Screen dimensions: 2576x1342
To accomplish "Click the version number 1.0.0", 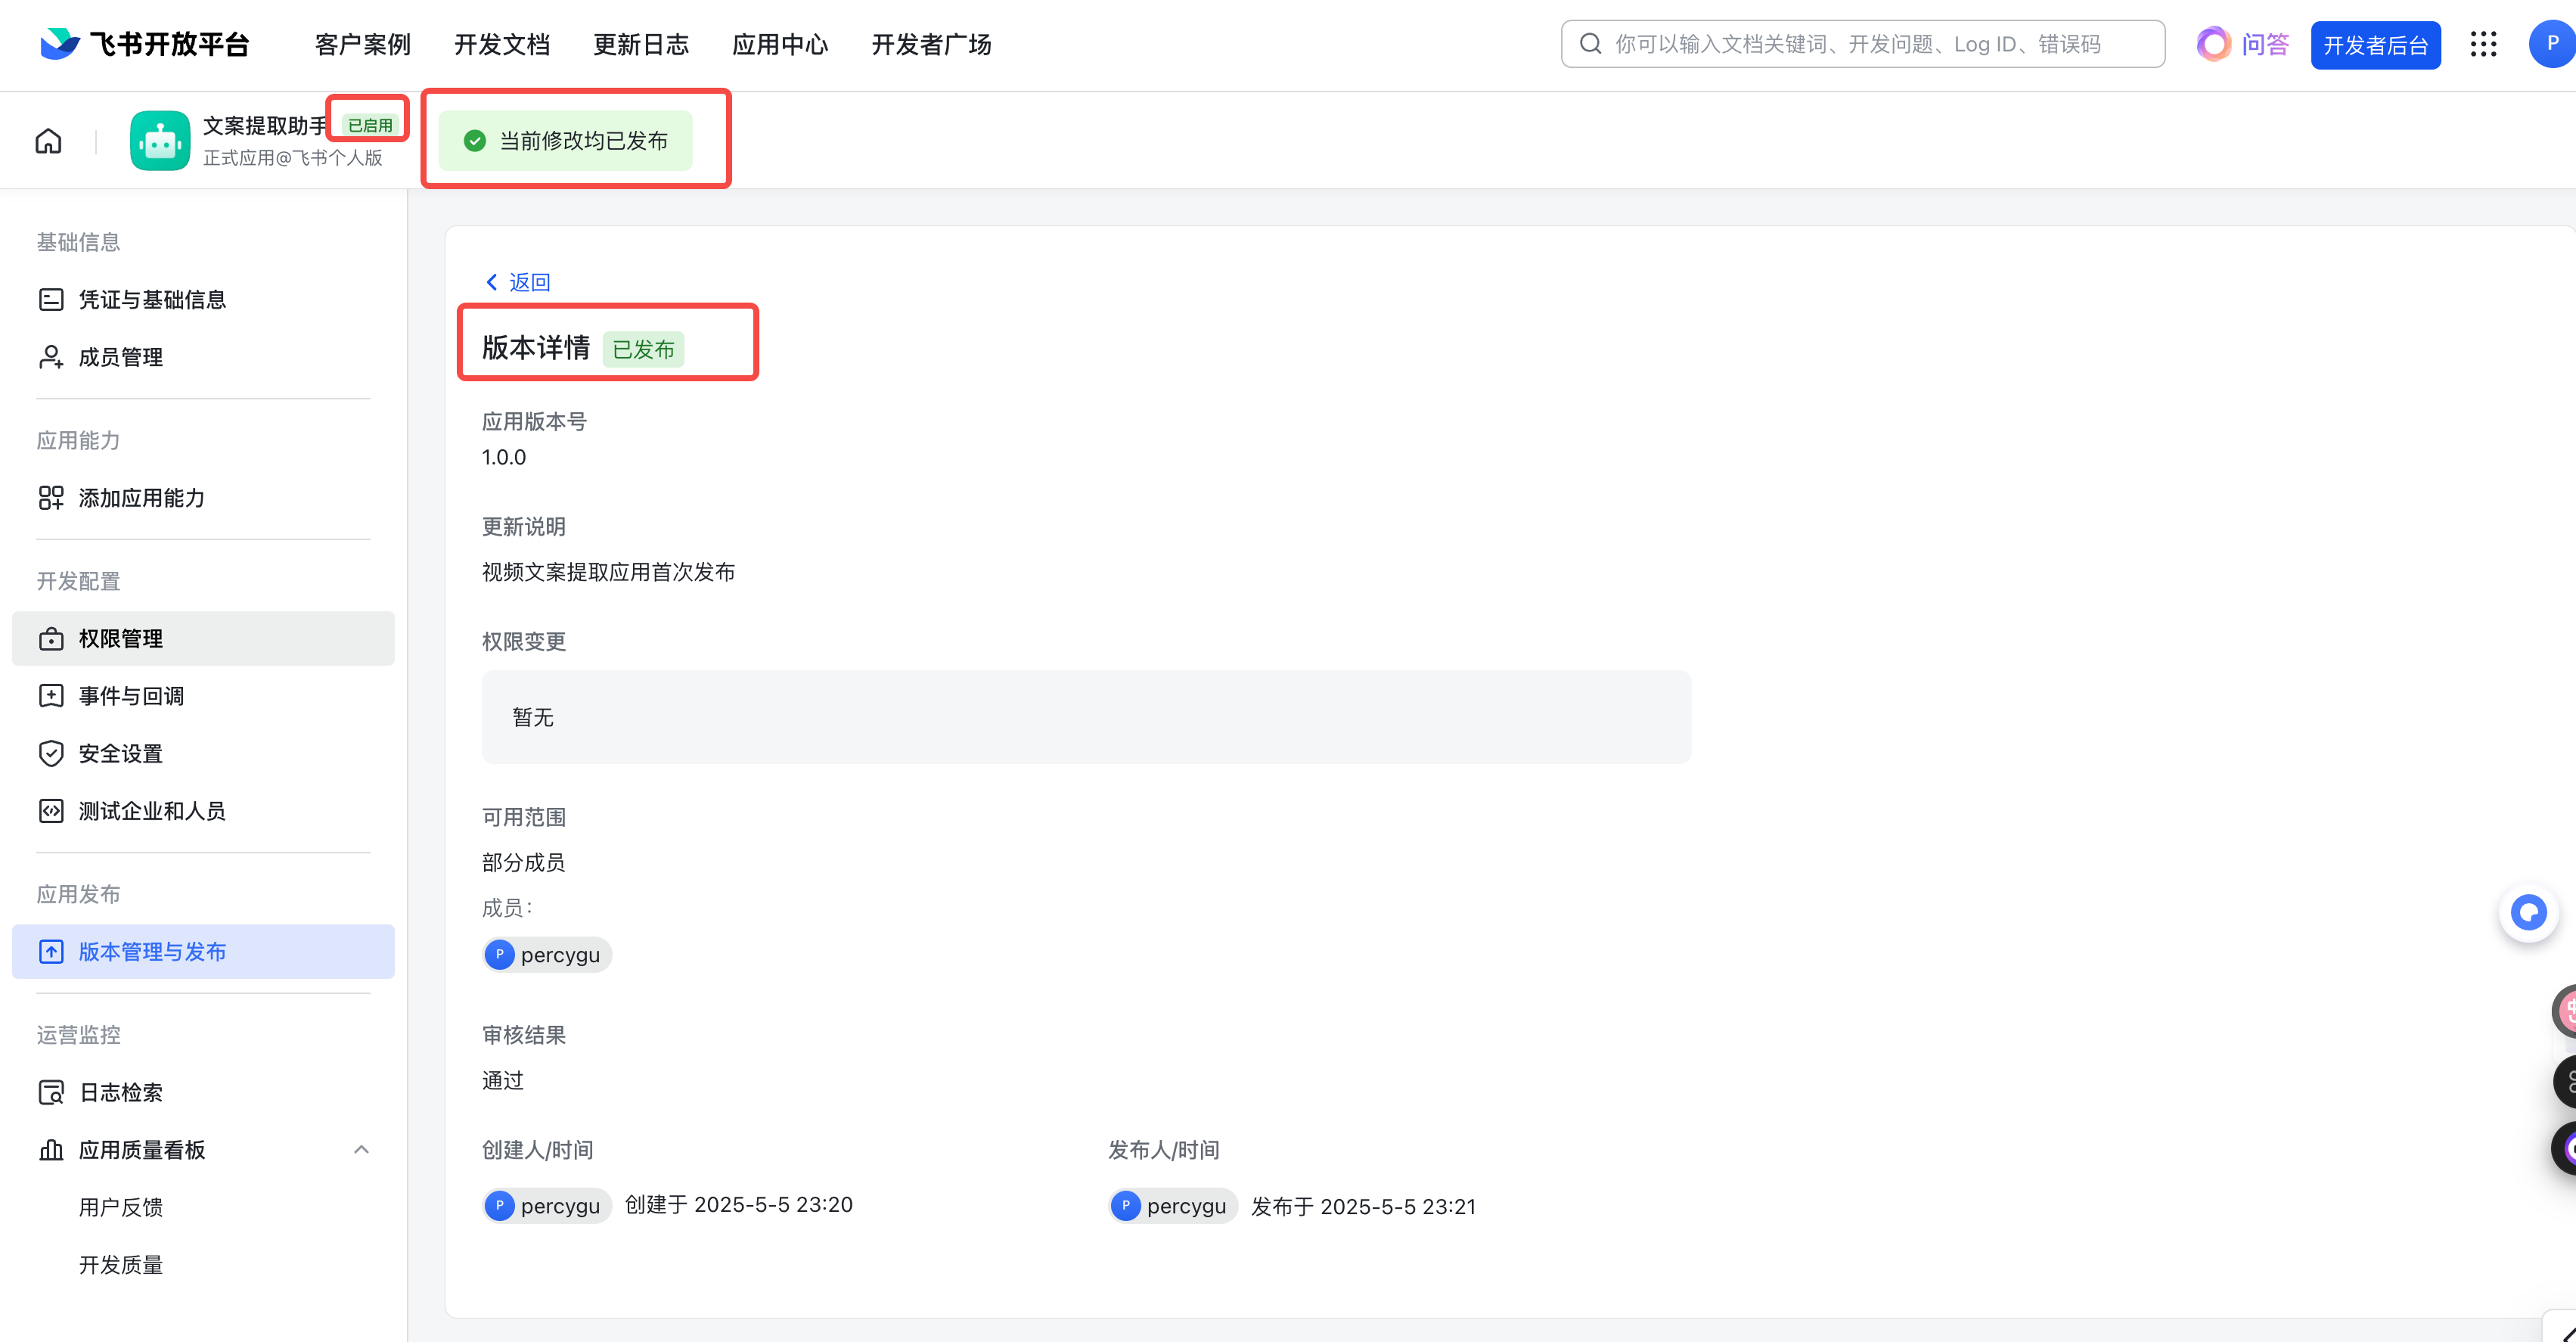I will point(503,457).
